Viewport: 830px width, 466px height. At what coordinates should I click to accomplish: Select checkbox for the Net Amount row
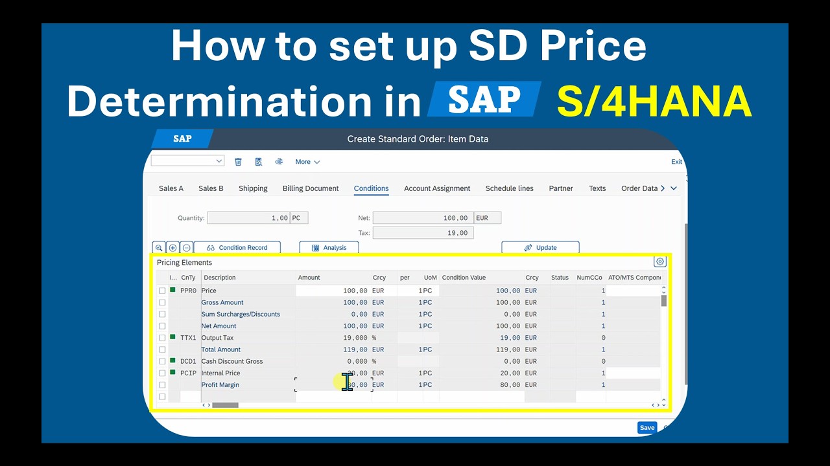tap(162, 326)
